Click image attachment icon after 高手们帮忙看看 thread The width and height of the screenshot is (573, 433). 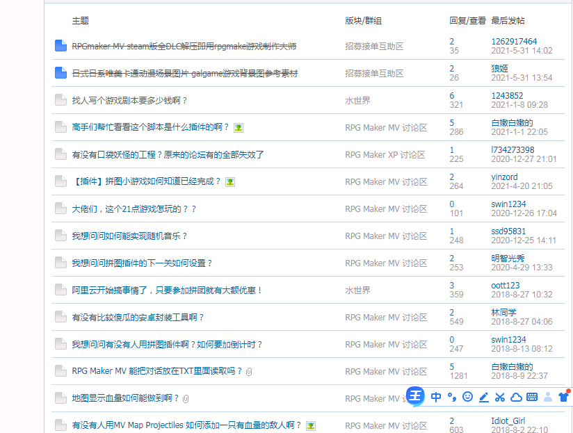(239, 128)
